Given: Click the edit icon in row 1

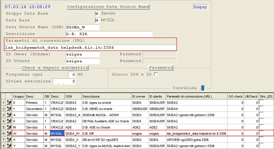Looking at the screenshot, I should click(x=9, y=102).
